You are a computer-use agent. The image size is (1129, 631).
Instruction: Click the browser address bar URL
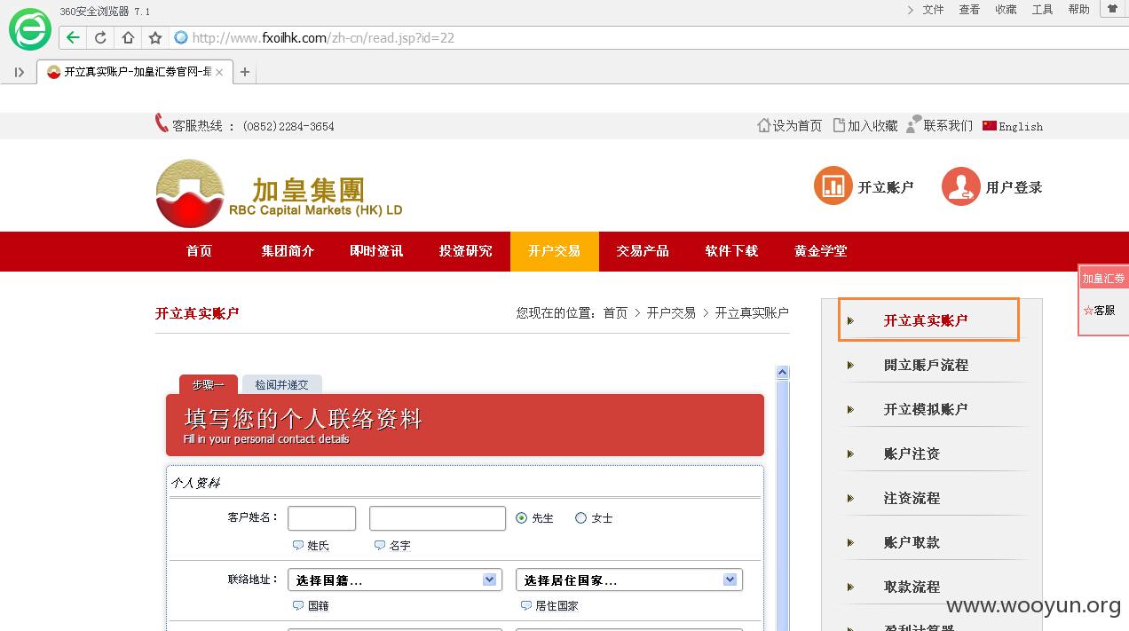(323, 37)
